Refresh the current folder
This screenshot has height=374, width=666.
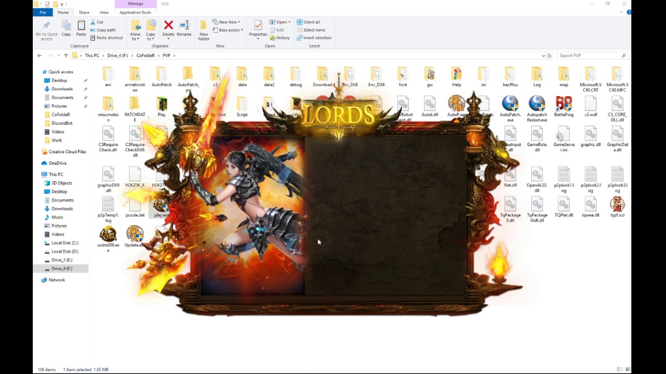tap(549, 56)
